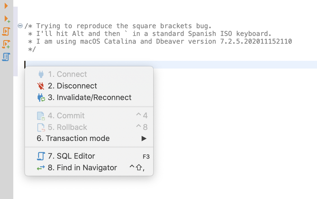Open the Transaction mode submenu
The image size is (317, 199).
(x=73, y=138)
